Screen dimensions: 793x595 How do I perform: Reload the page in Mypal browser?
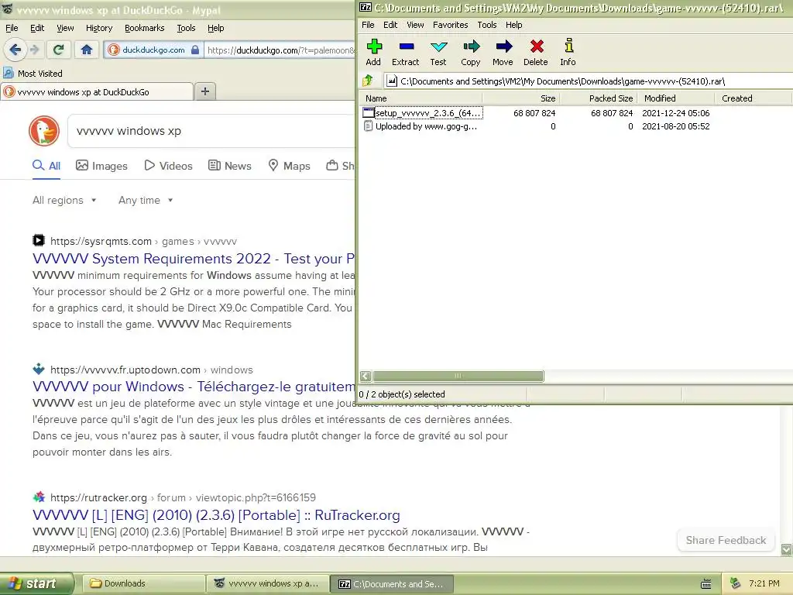pyautogui.click(x=58, y=50)
